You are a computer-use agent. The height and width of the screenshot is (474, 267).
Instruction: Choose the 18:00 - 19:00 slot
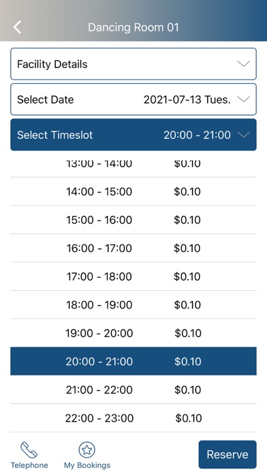[133, 304]
